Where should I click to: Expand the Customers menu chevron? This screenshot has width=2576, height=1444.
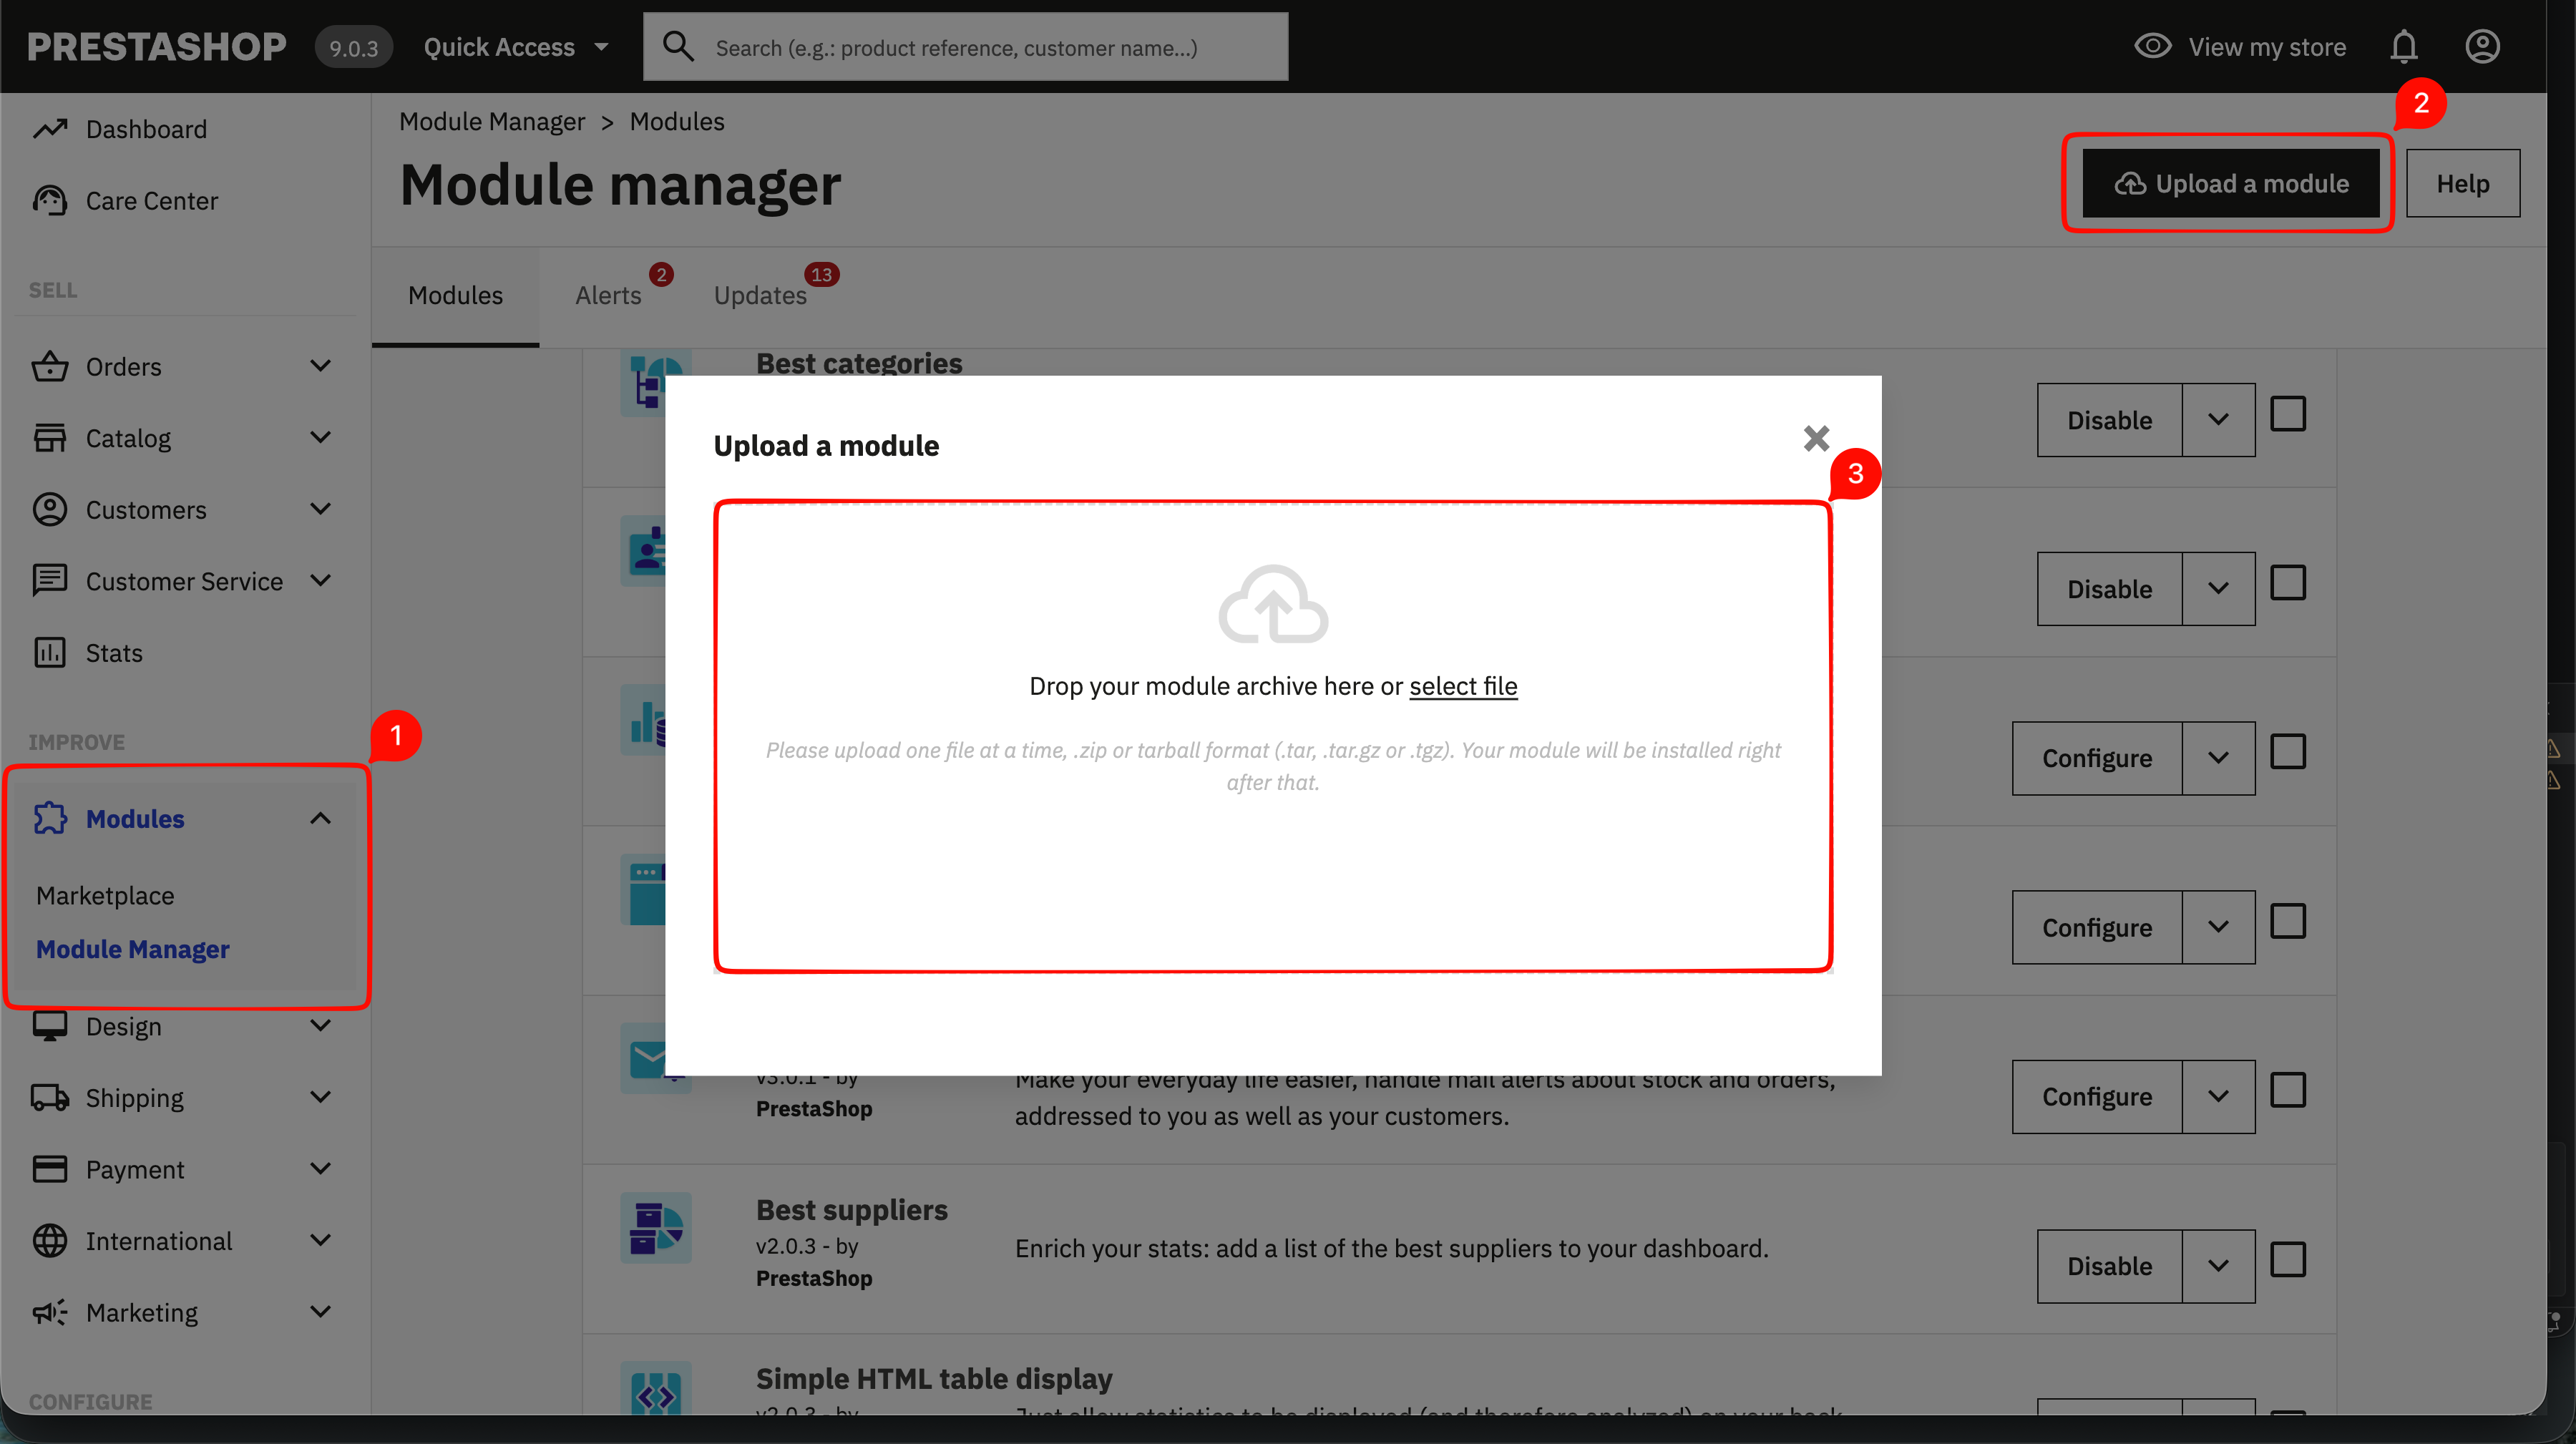pyautogui.click(x=320, y=509)
